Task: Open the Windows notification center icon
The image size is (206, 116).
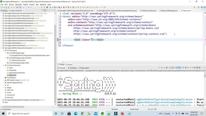Action: tap(202, 113)
